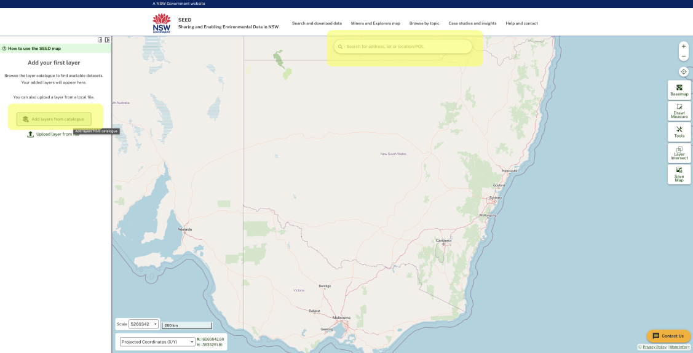
Task: Open Browse by topic menu
Action: pos(424,23)
